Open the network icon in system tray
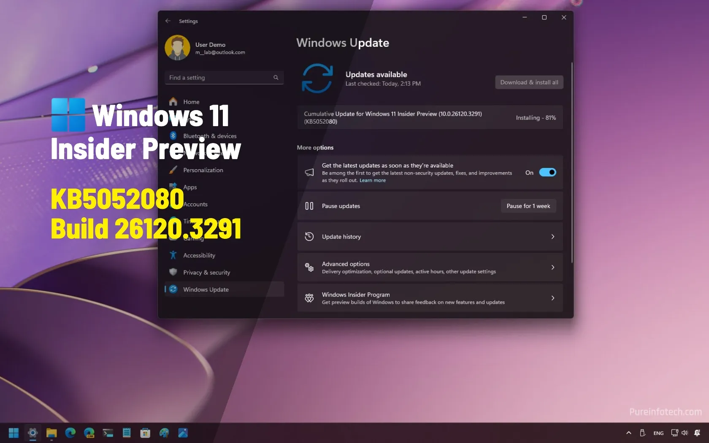709x443 pixels. (x=674, y=433)
